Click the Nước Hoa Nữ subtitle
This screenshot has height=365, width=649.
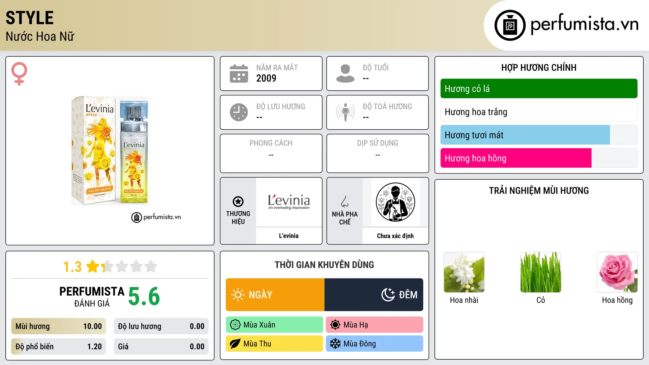tap(40, 36)
